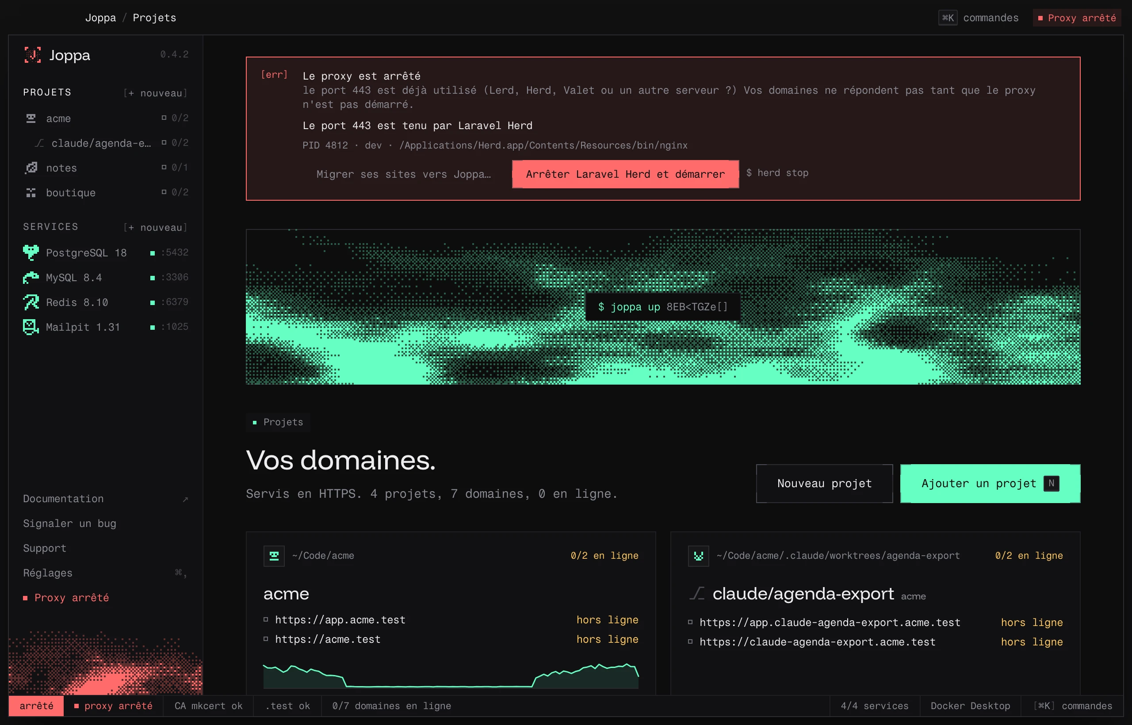Select the boutique project icon
This screenshot has height=725, width=1132.
pos(31,193)
